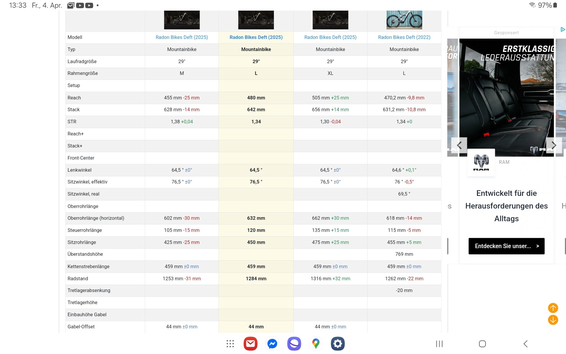Tap the orange scroll-down arrow button
Screen dimensions: 566x354
(x=553, y=320)
